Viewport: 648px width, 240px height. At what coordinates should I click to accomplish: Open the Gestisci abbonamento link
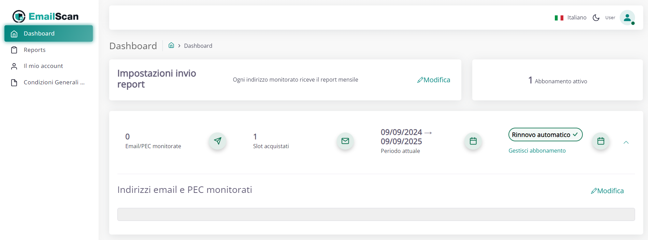pos(537,151)
